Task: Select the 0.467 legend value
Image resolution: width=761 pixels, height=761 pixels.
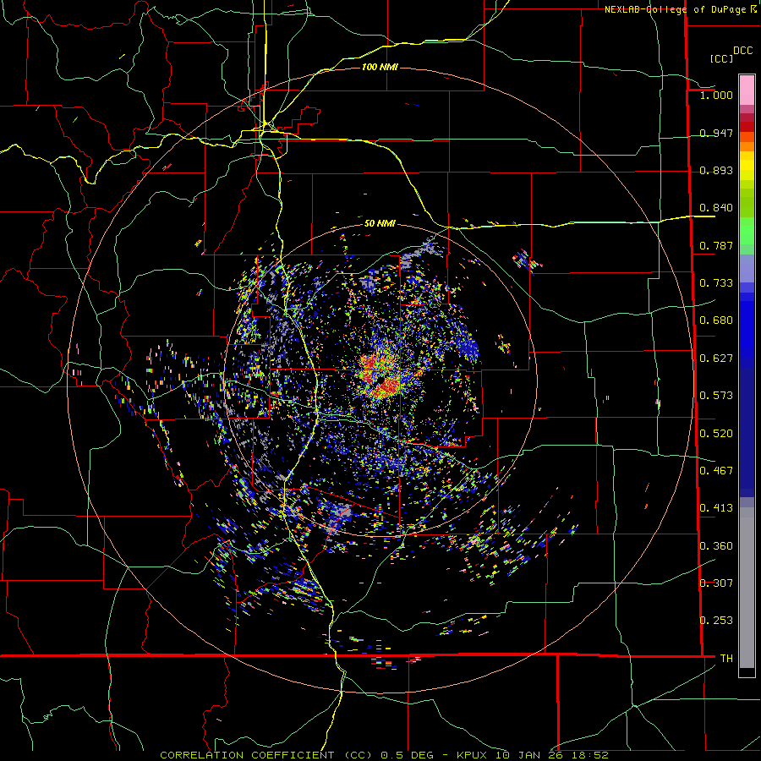Action: coord(716,471)
